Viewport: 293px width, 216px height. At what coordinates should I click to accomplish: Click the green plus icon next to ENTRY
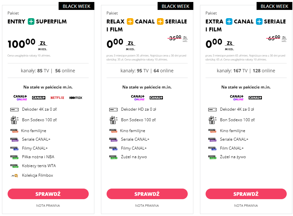pos(31,21)
